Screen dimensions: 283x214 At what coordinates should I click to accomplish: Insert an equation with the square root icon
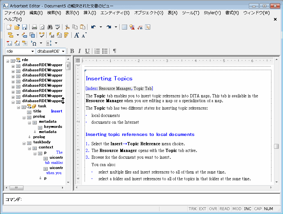[140, 27]
